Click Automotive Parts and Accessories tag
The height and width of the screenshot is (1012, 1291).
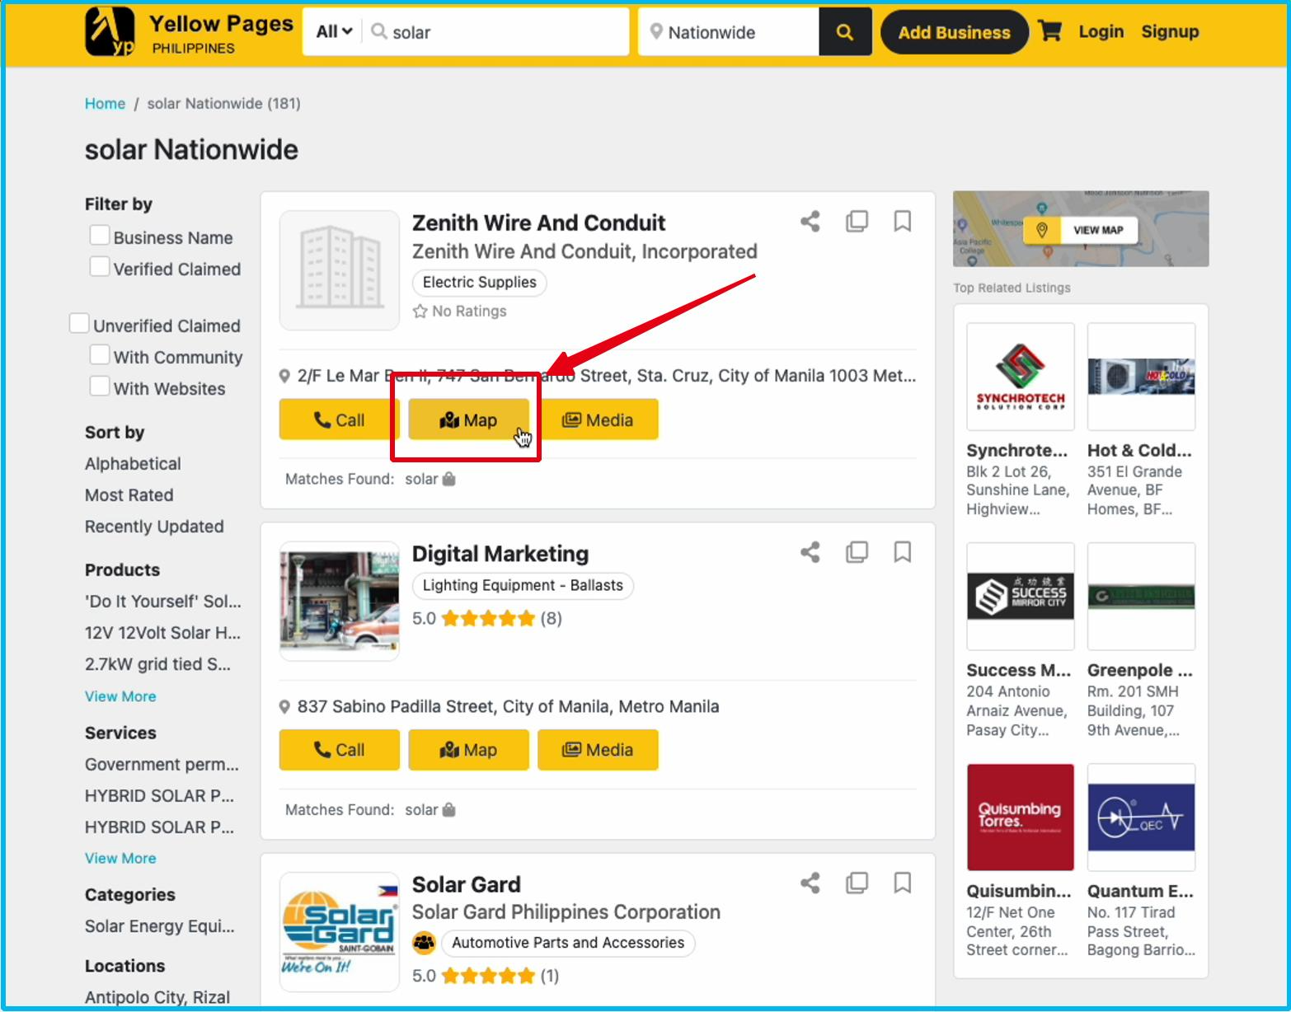(568, 942)
